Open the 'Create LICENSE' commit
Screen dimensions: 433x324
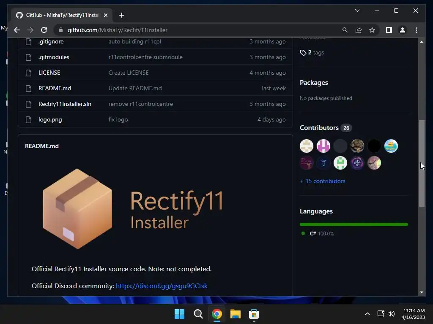point(129,73)
